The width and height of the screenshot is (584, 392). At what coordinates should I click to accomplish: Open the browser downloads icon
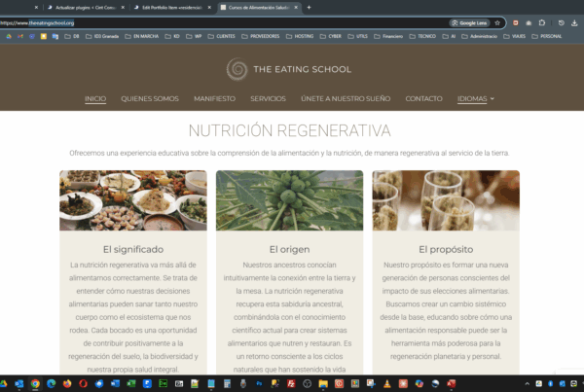coord(574,22)
